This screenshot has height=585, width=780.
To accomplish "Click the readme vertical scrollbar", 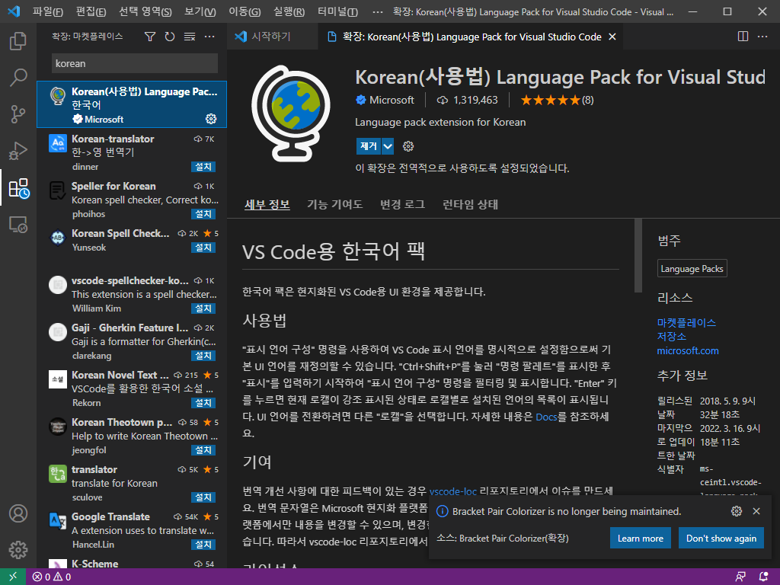I will click(638, 256).
